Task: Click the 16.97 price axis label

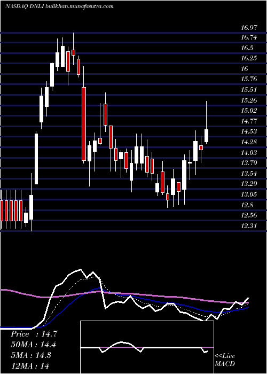Action: pyautogui.click(x=249, y=28)
